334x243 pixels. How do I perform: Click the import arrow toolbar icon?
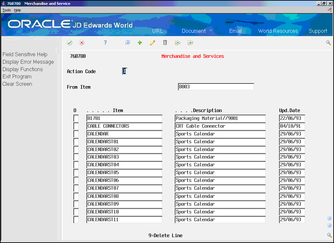coord(178,43)
